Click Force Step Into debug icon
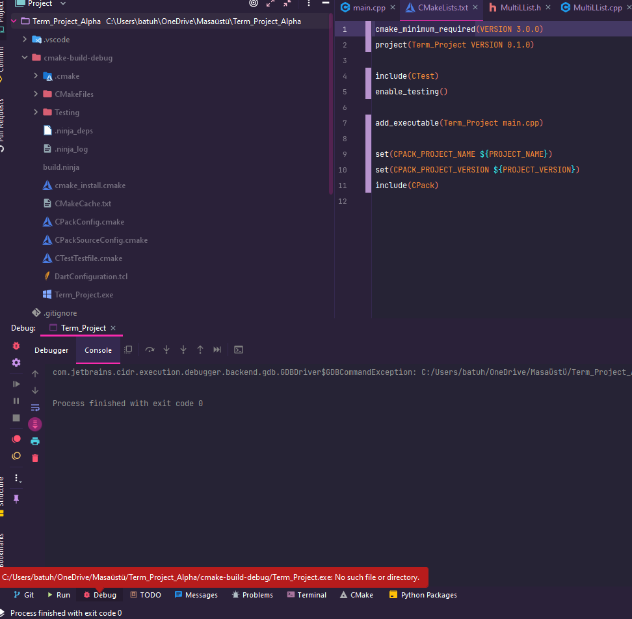Image resolution: width=632 pixels, height=619 pixels. click(x=183, y=350)
